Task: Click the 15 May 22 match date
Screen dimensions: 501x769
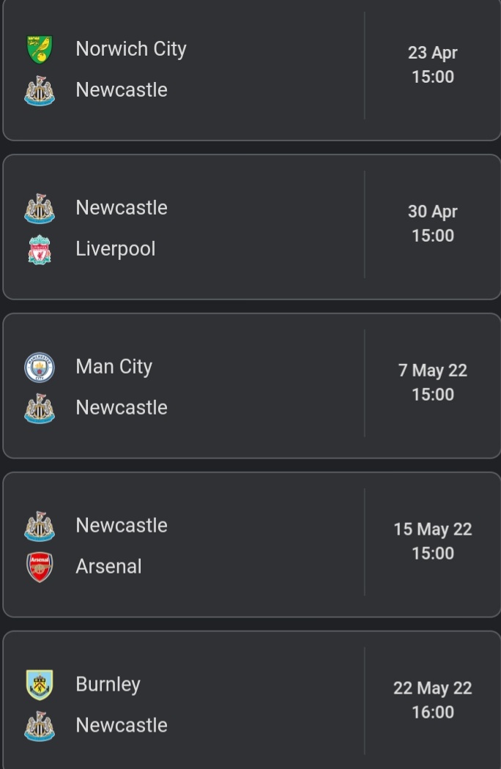Action: point(432,529)
